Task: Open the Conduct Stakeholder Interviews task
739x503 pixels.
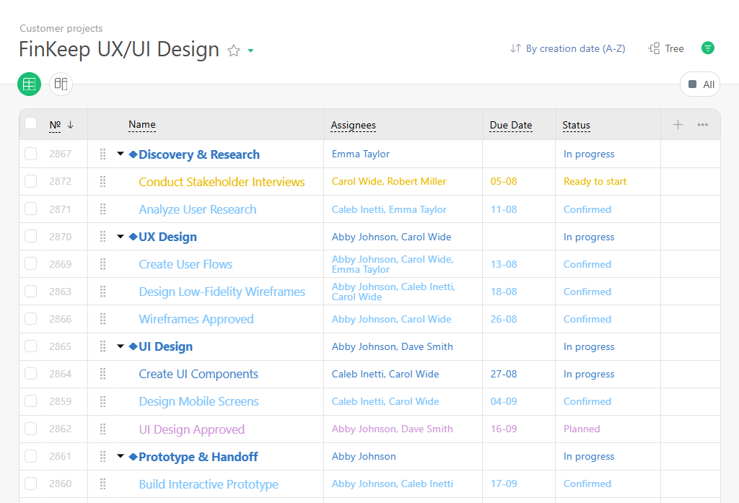Action: click(x=222, y=182)
